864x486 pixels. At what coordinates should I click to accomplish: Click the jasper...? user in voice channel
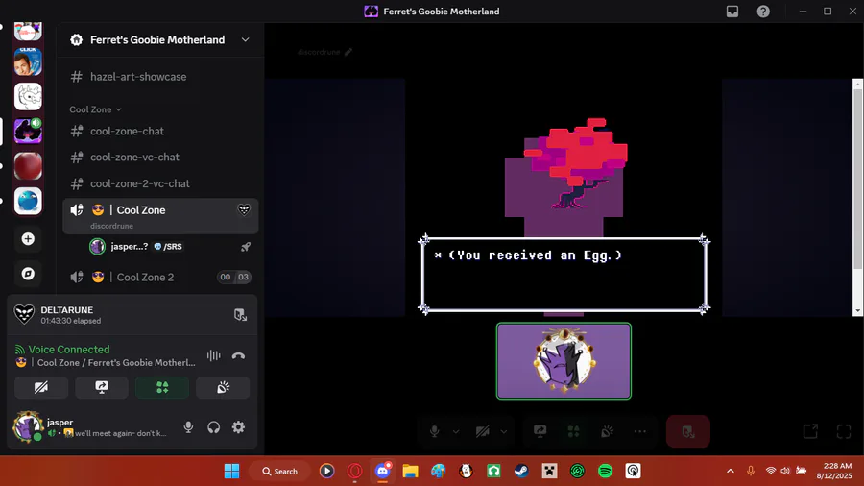pyautogui.click(x=130, y=246)
